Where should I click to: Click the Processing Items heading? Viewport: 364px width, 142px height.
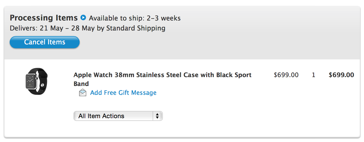coord(44,18)
